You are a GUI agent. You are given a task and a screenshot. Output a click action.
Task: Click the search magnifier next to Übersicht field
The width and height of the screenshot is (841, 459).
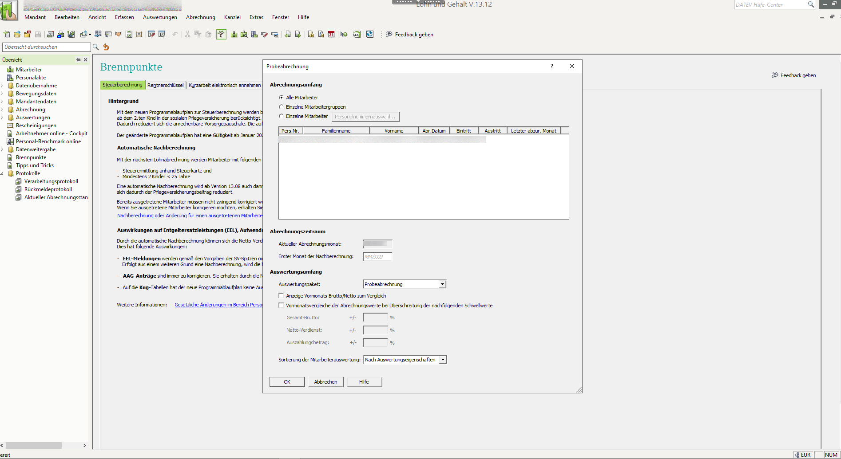pyautogui.click(x=95, y=47)
